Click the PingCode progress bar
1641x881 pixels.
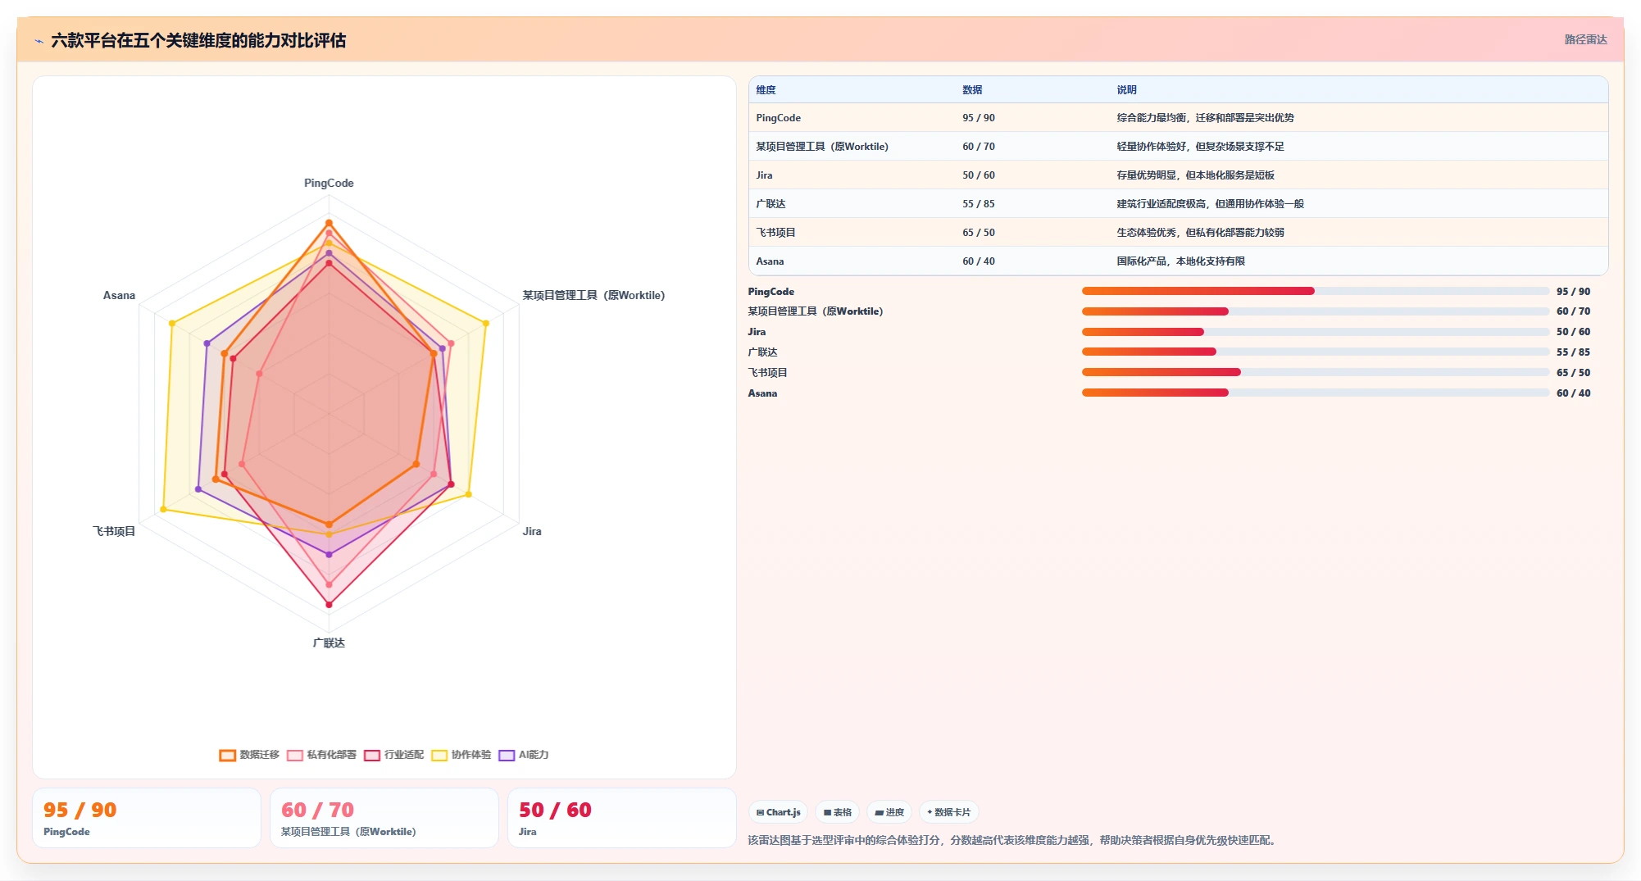tap(1316, 291)
